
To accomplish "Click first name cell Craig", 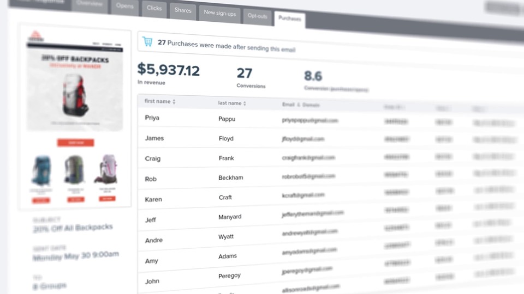I will click(x=153, y=158).
